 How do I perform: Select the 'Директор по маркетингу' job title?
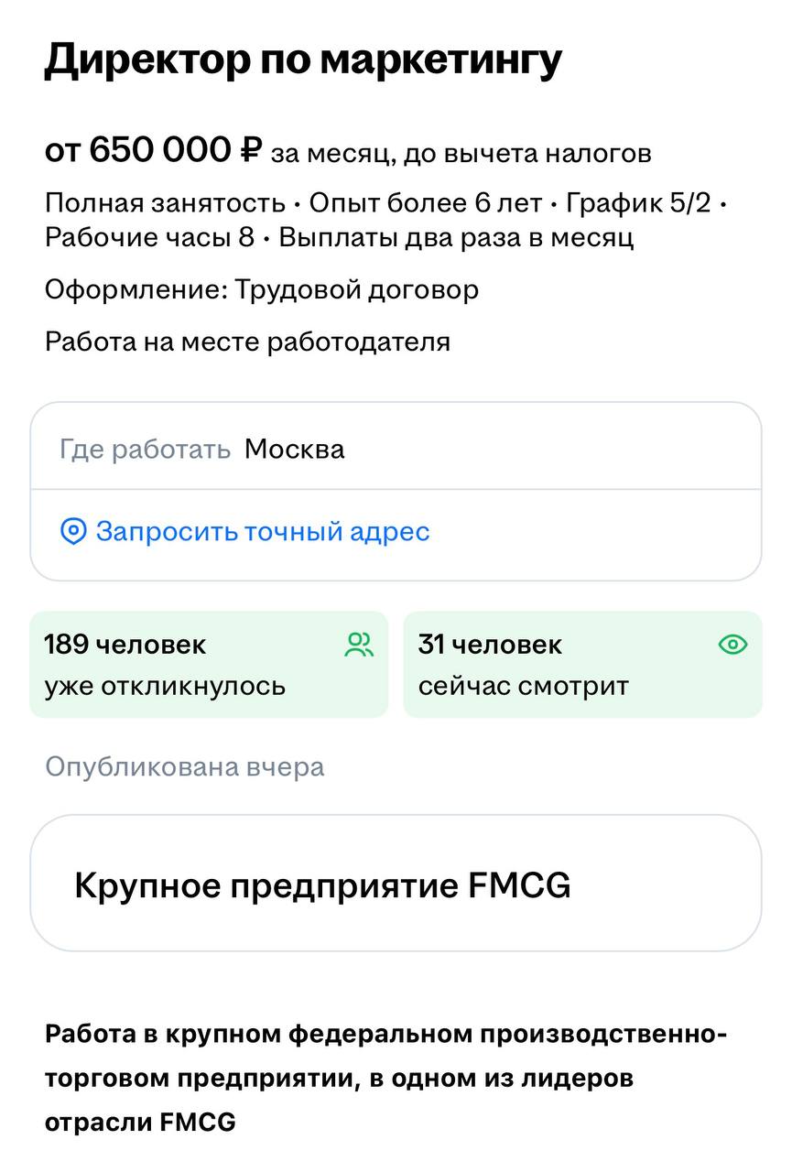click(303, 60)
